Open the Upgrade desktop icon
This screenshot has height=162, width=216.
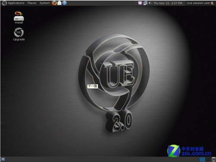19,34
